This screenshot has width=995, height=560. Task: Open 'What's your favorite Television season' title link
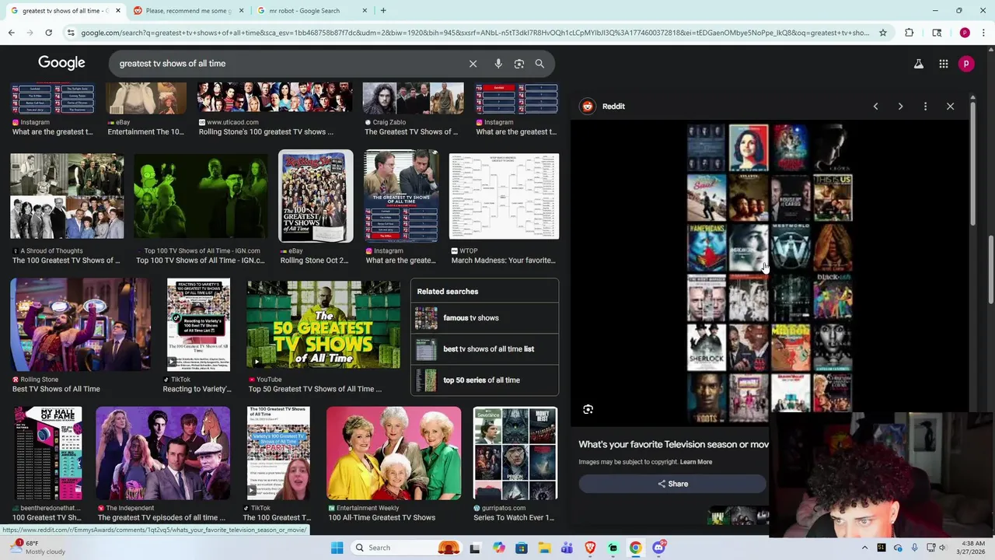673,444
